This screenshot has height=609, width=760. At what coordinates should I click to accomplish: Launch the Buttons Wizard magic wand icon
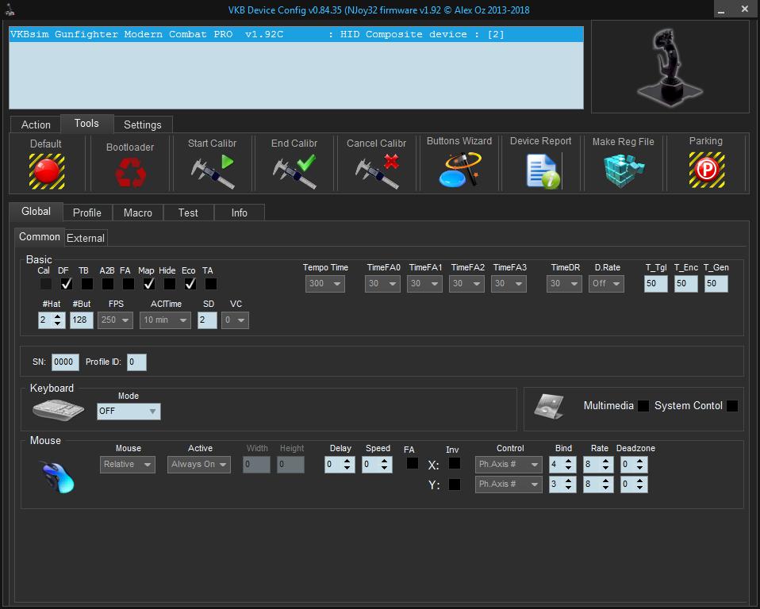pos(459,170)
